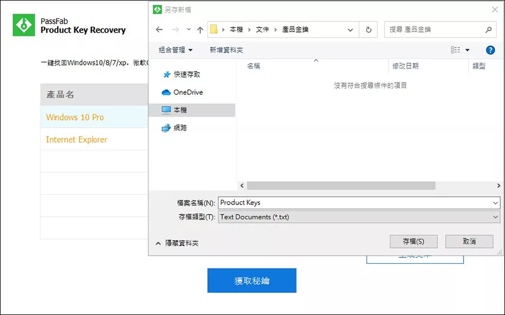The width and height of the screenshot is (505, 315).
Task: Expand the file name dropdown arrow
Action: pyautogui.click(x=495, y=203)
